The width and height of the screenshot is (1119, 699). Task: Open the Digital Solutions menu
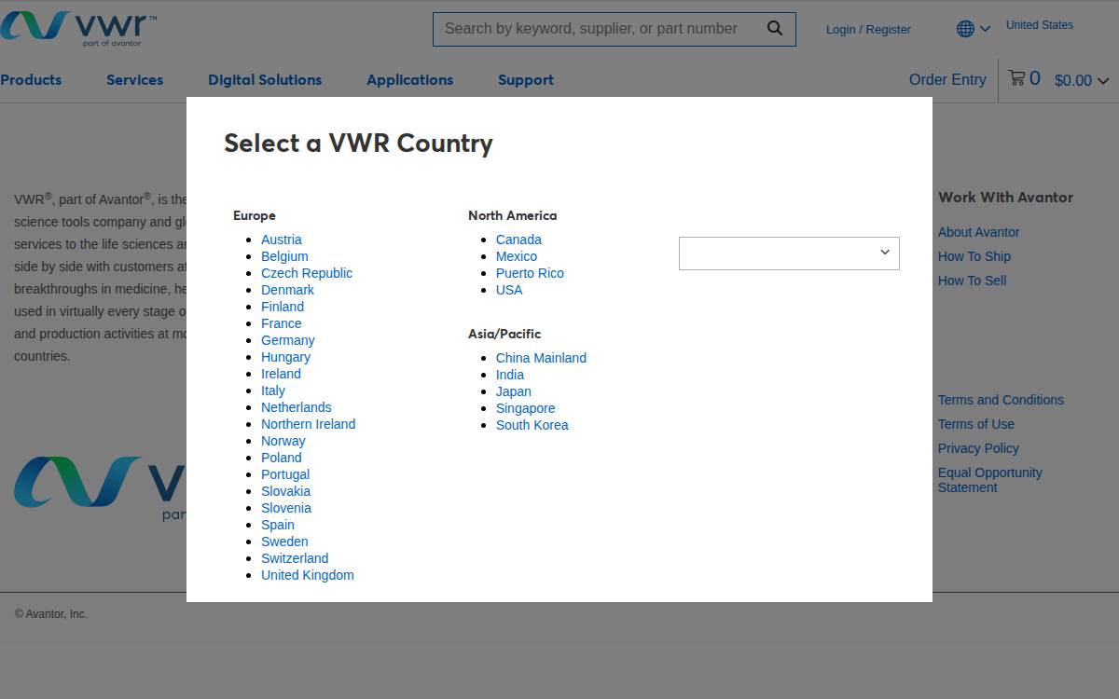(x=265, y=80)
